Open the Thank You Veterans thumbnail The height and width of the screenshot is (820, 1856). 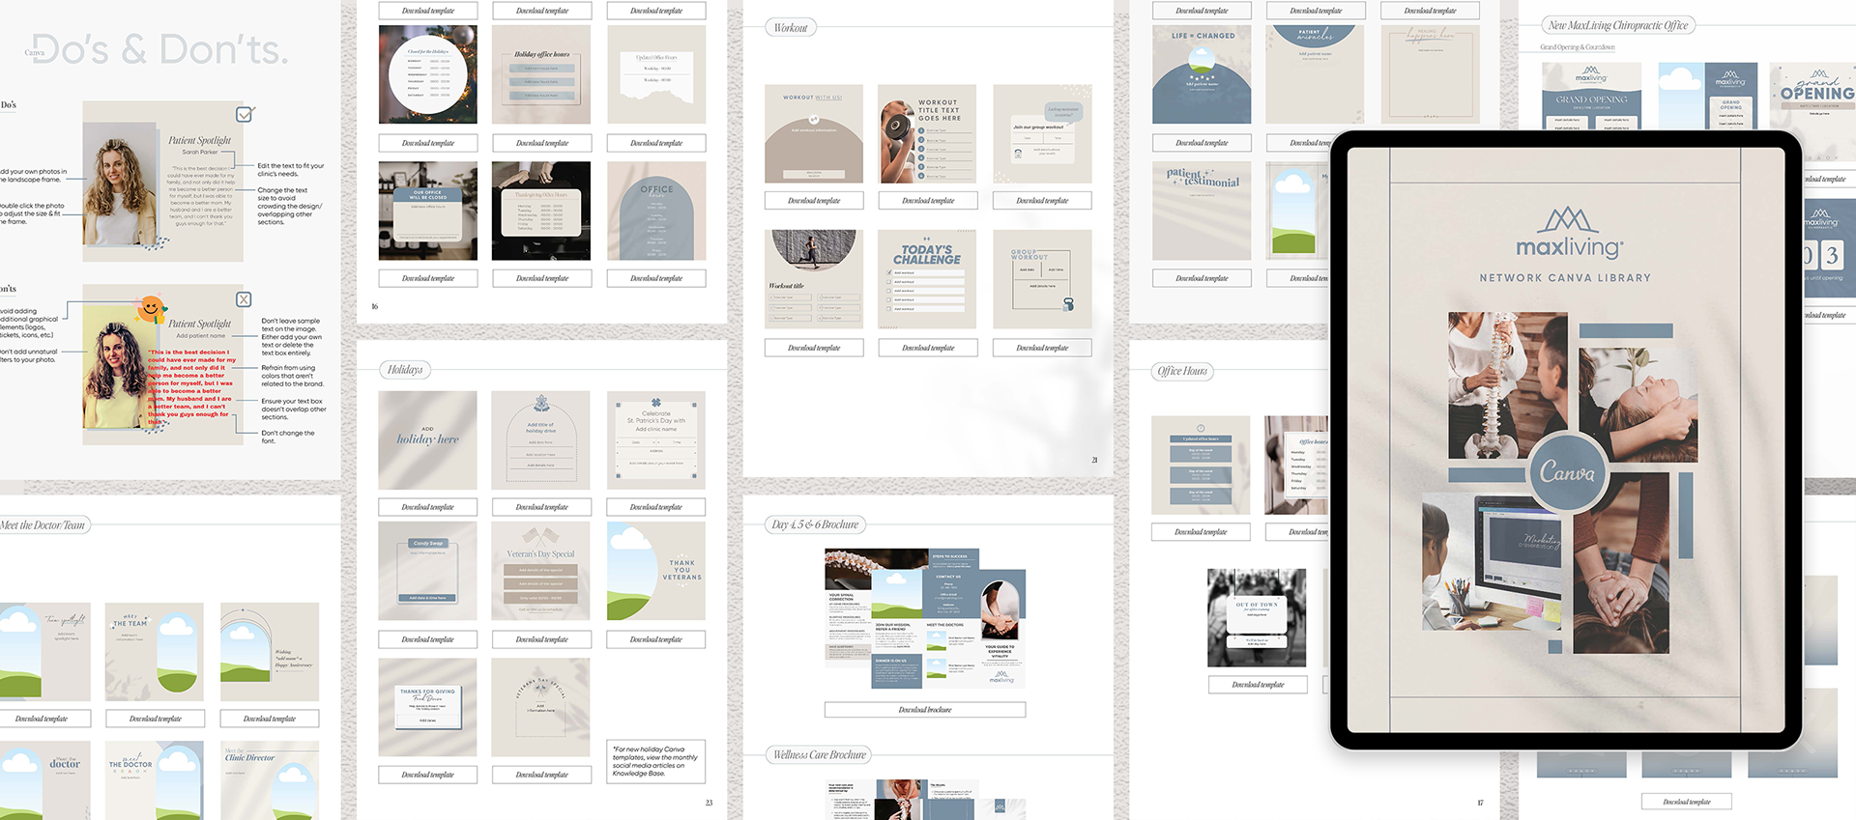point(655,571)
